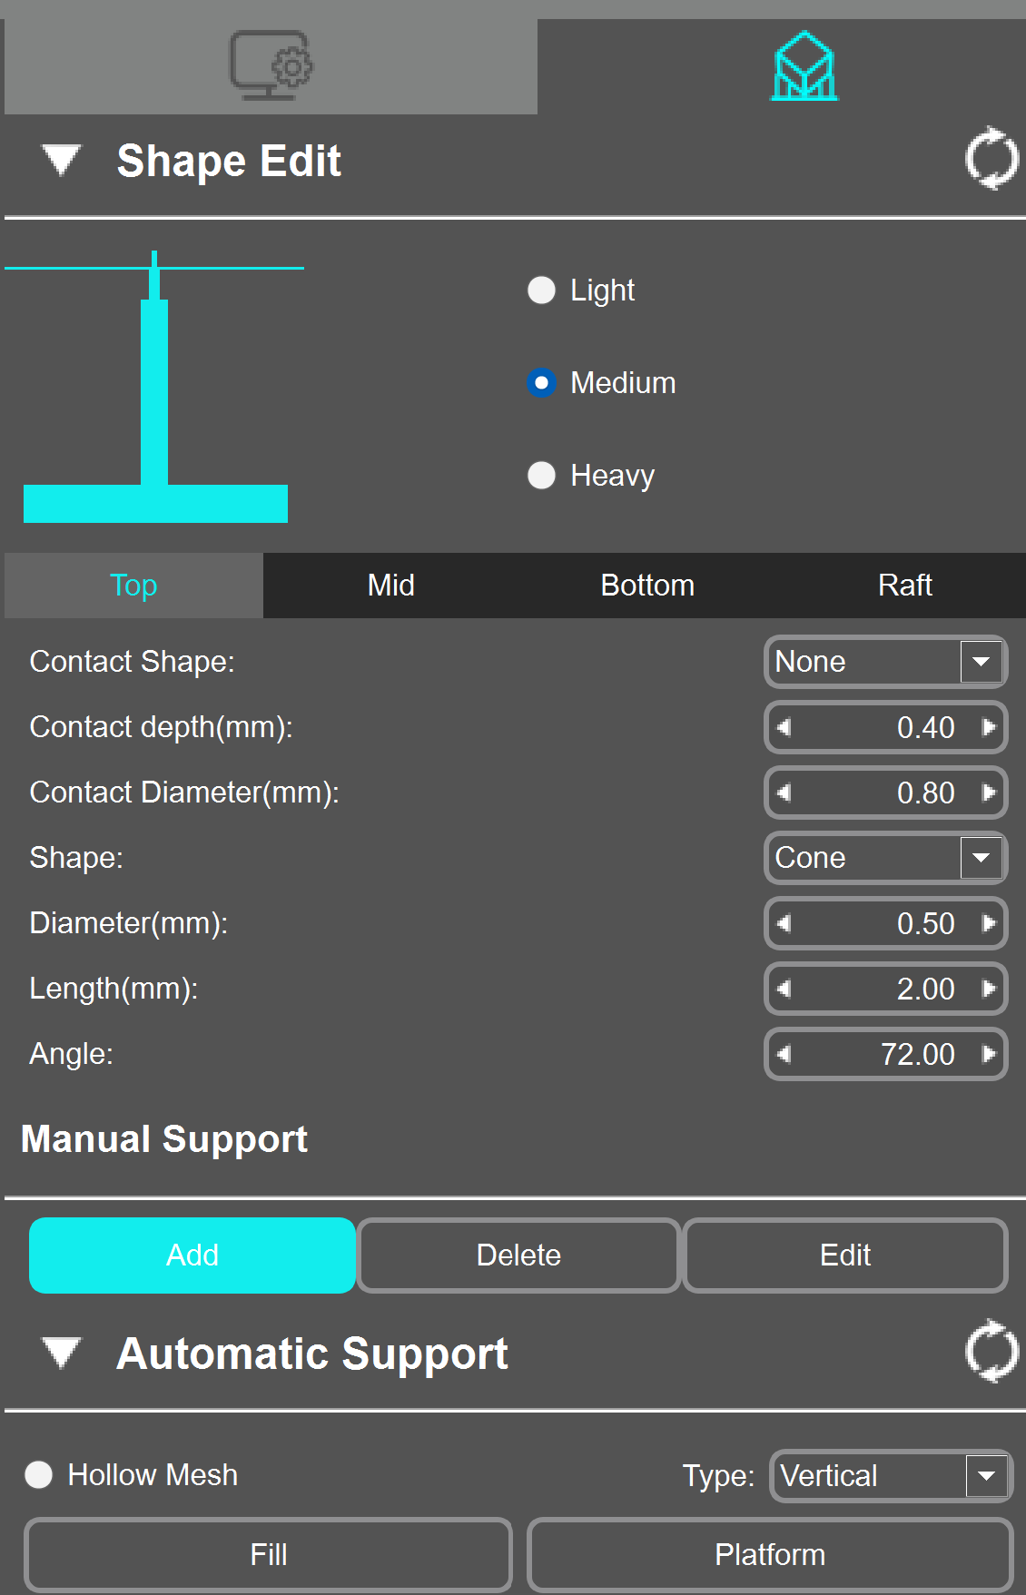Decrease Length value with left arrow
Image resolution: width=1026 pixels, height=1595 pixels.
(x=784, y=989)
